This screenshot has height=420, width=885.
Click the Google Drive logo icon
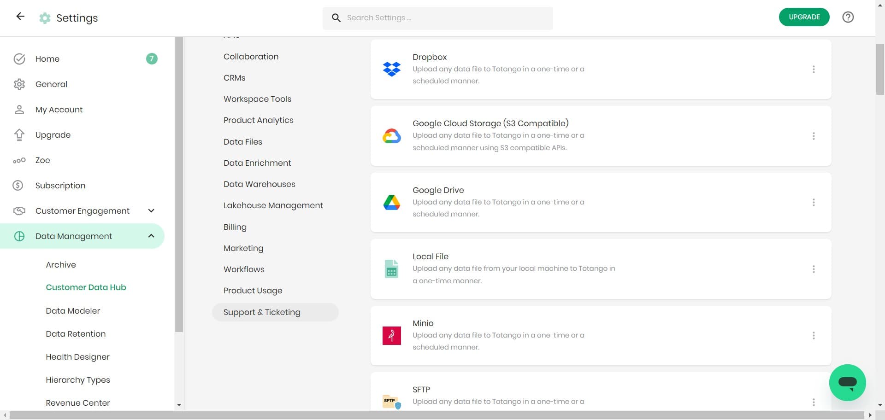391,202
